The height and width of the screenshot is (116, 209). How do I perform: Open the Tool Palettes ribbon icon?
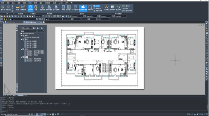pyautogui.click(x=75, y=8)
